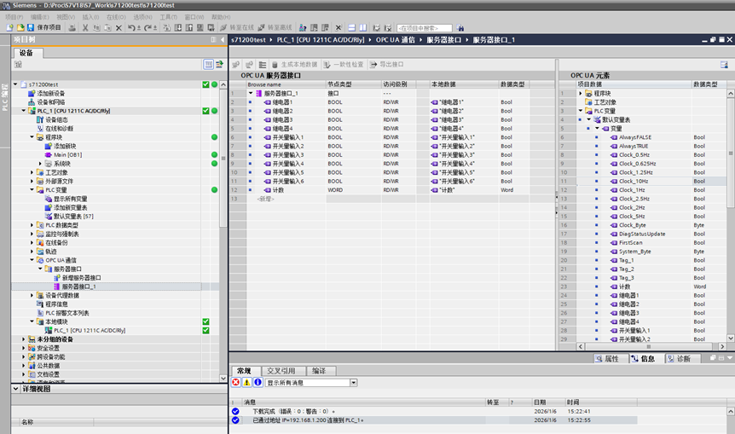Expand 程序块 in OPC UA 元素 panel
735x434 pixels.
[581, 93]
